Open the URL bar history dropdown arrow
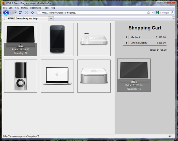Screen dimensions: 178x141 pos(152,12)
